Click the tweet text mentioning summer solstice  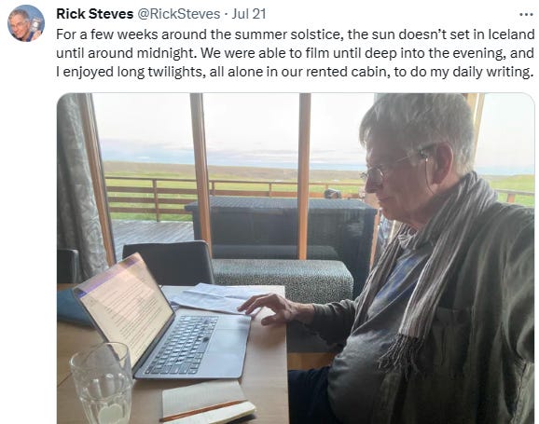295,53
